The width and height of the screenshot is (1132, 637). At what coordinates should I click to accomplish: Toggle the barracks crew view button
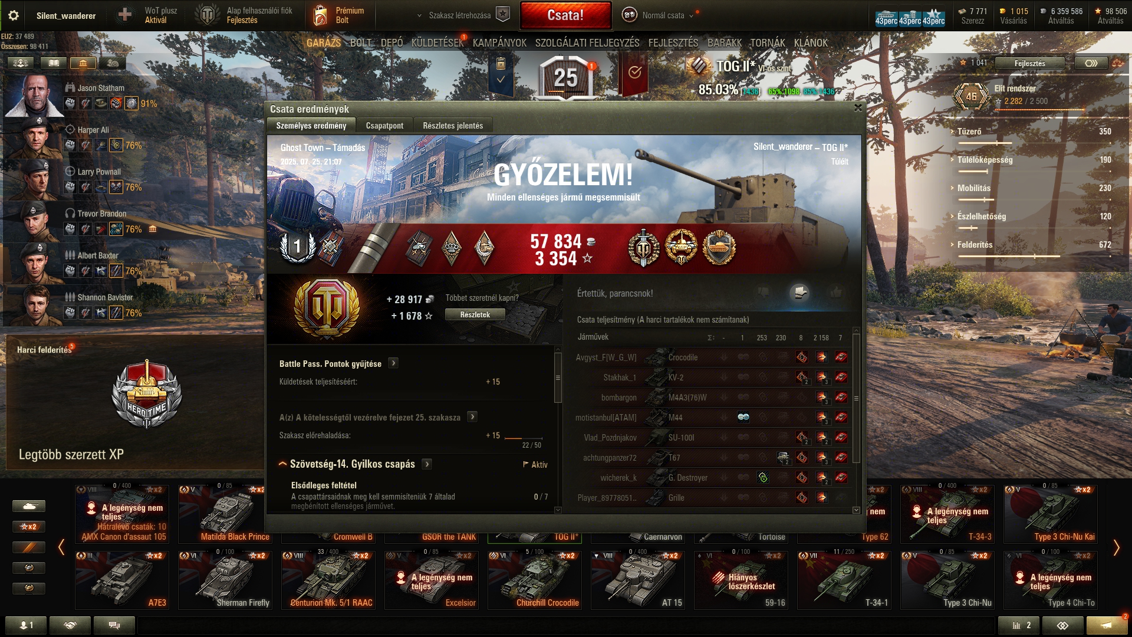pos(83,63)
